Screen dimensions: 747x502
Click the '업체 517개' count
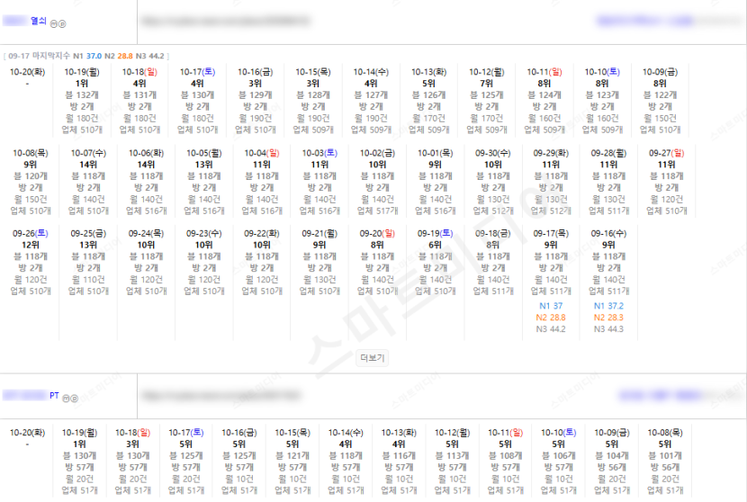pyautogui.click(x=377, y=211)
